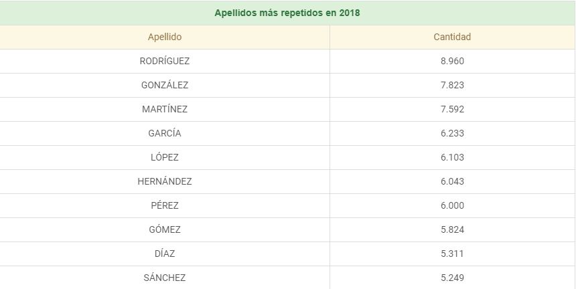Click the quantity value 5.249
Viewport: 576px width, 289px height.
coord(453,278)
